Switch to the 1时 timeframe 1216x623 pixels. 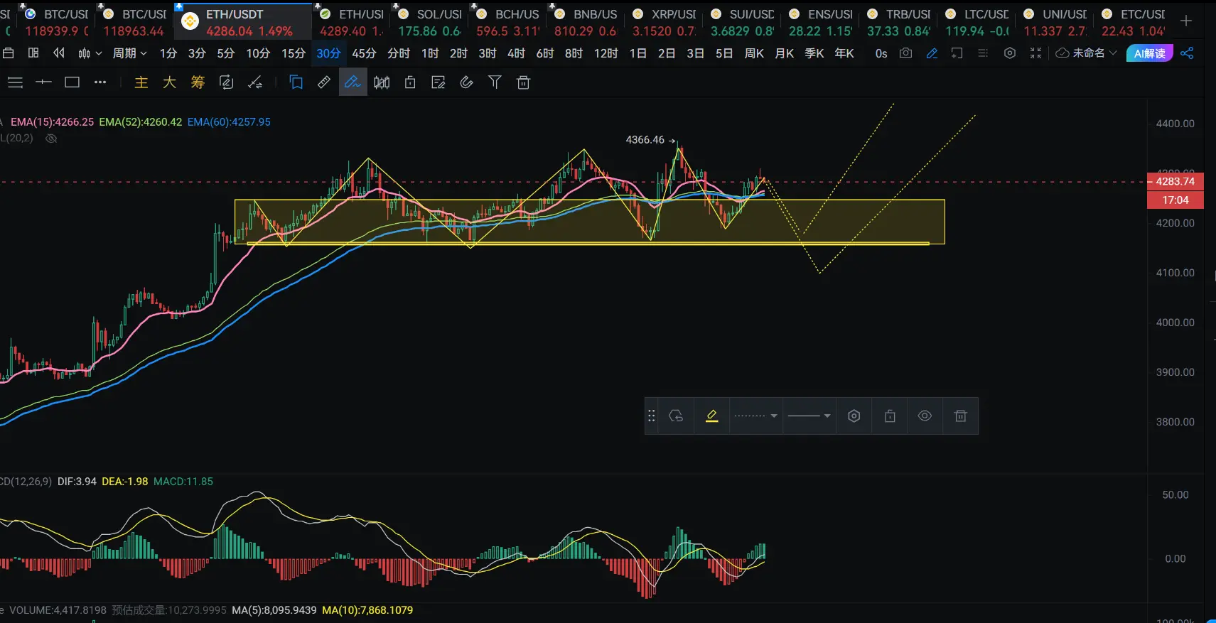pos(430,53)
